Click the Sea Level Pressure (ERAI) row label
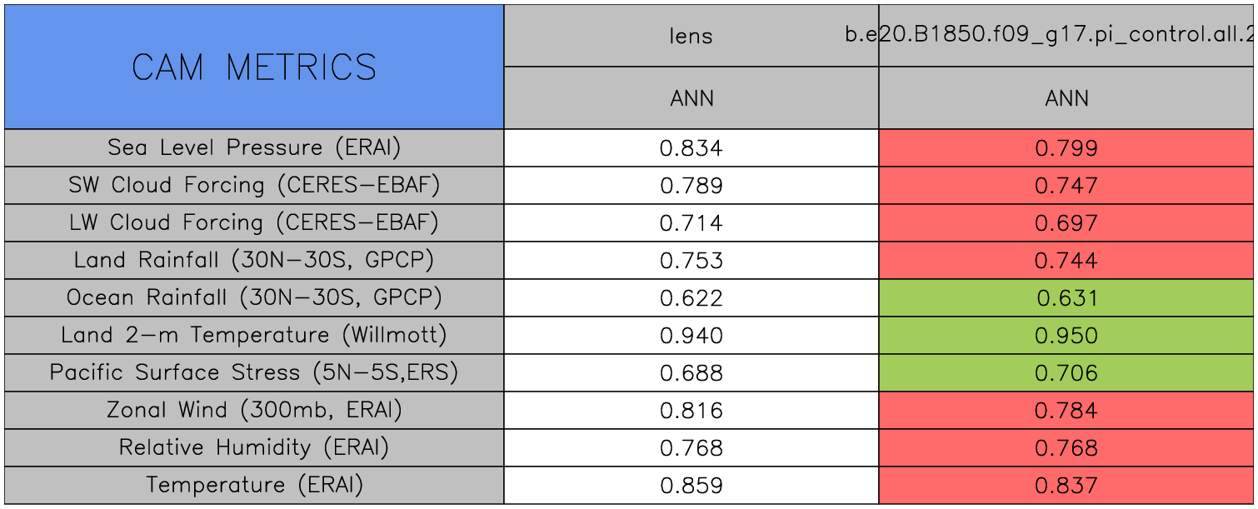The width and height of the screenshot is (1258, 509). tap(254, 148)
